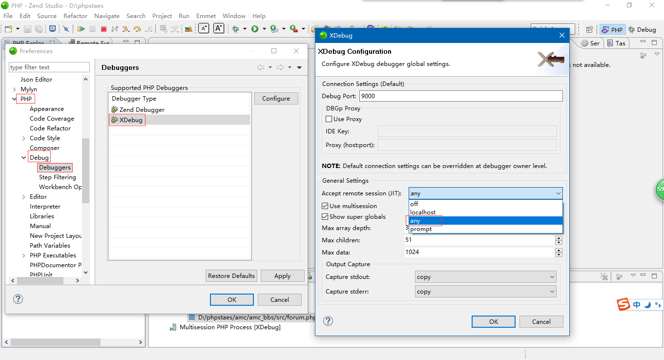The image size is (664, 360).
Task: Open the view menu arrow in Debuggers header
Action: [x=299, y=67]
